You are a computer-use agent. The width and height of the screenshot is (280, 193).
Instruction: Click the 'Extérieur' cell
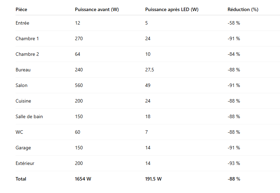pyautogui.click(x=25, y=163)
